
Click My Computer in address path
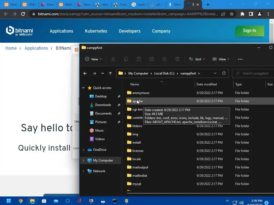[138, 73]
